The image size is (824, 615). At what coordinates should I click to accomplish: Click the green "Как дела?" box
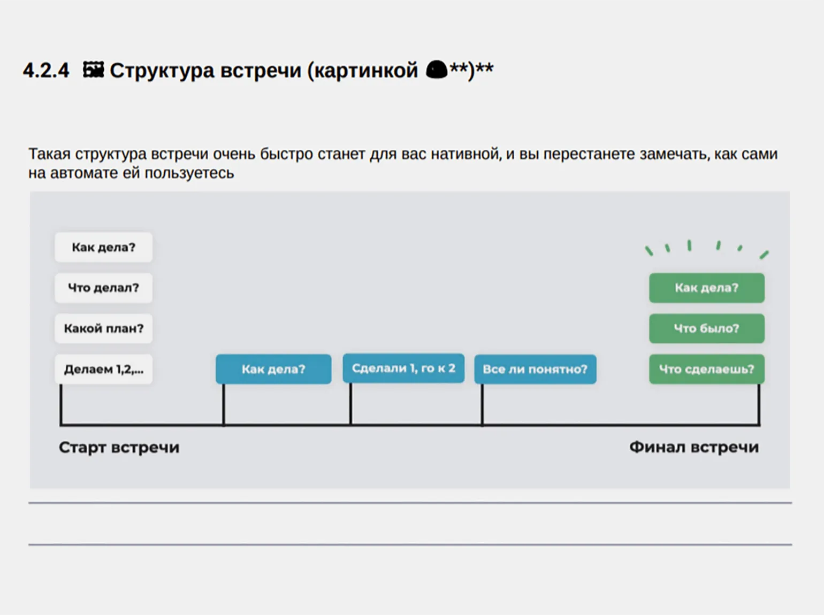click(706, 288)
